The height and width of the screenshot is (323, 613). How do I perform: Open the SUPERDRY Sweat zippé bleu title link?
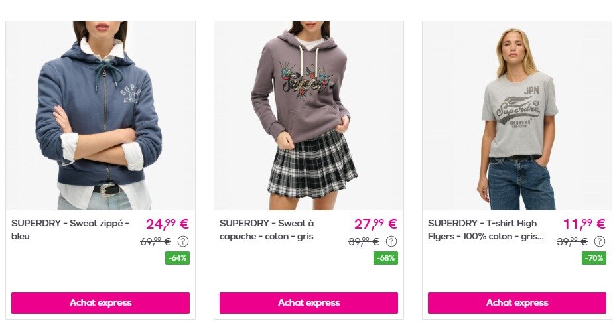tap(70, 229)
